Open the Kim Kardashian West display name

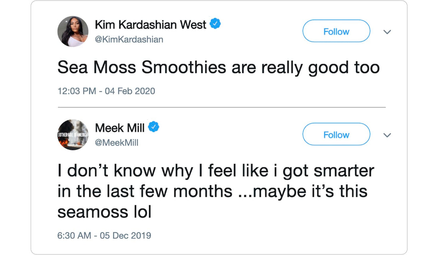click(151, 25)
